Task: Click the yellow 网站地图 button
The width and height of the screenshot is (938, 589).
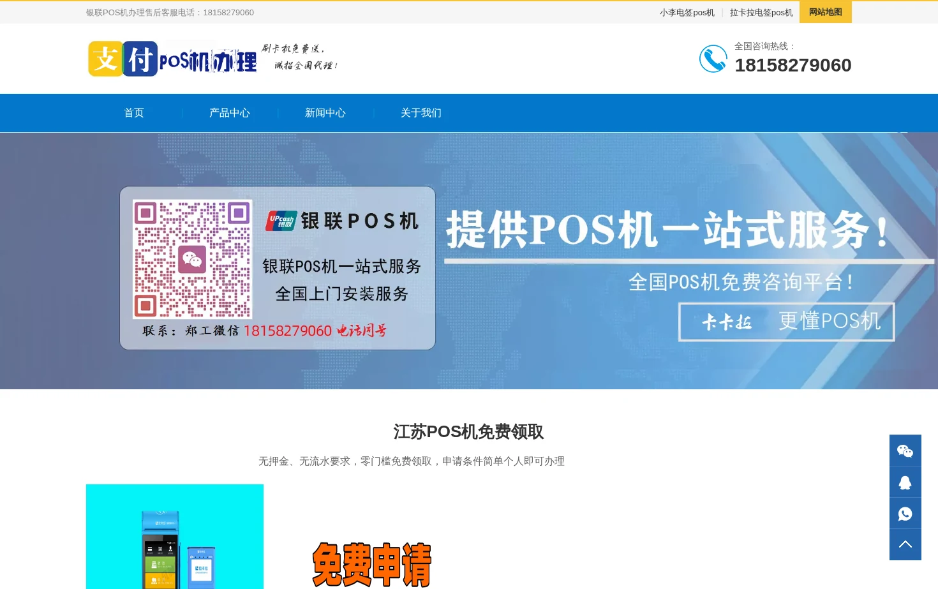Action: coord(826,12)
